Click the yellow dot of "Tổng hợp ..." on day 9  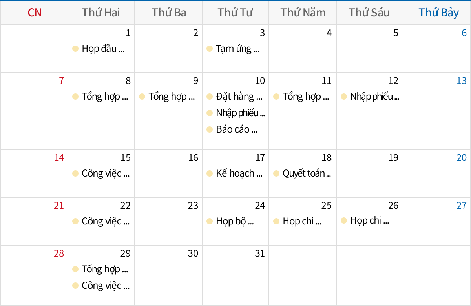tap(142, 97)
